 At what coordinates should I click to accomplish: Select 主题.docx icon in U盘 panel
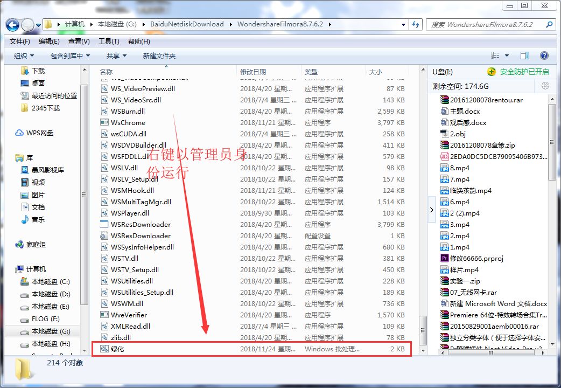click(x=444, y=111)
